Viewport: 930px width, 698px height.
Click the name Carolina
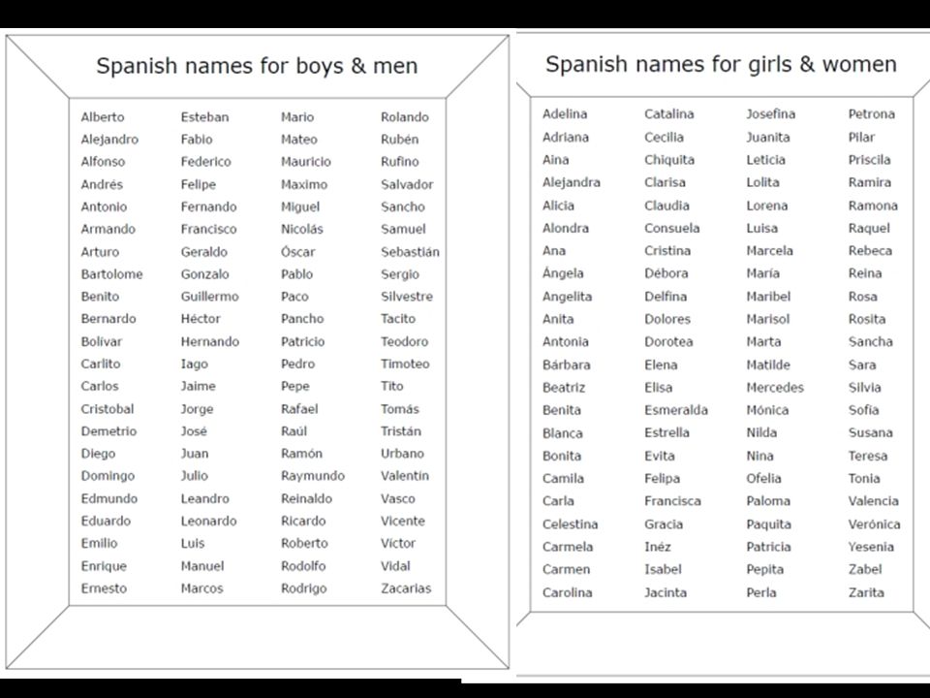(567, 592)
